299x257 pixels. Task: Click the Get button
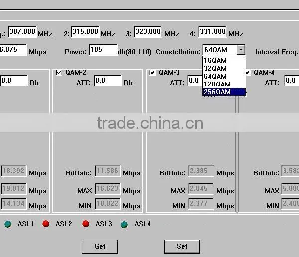pyautogui.click(x=100, y=247)
